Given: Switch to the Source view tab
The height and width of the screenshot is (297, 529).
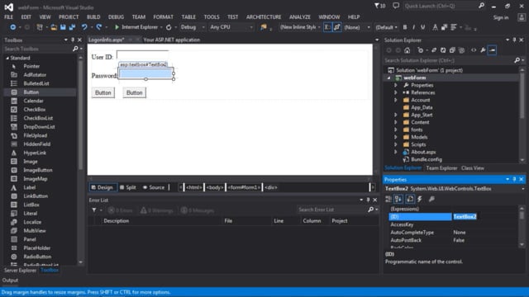Looking at the screenshot, I should click(154, 187).
